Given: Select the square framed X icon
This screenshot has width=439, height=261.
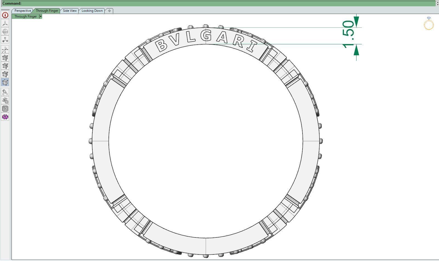Looking at the screenshot, I should point(5,109).
